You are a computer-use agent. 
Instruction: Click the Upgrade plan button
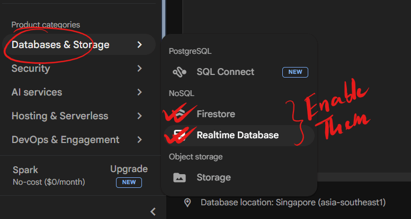point(129,169)
